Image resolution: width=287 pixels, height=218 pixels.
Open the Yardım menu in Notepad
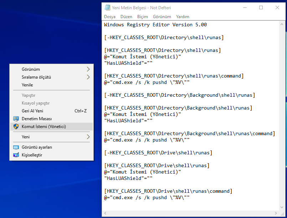pyautogui.click(x=183, y=17)
